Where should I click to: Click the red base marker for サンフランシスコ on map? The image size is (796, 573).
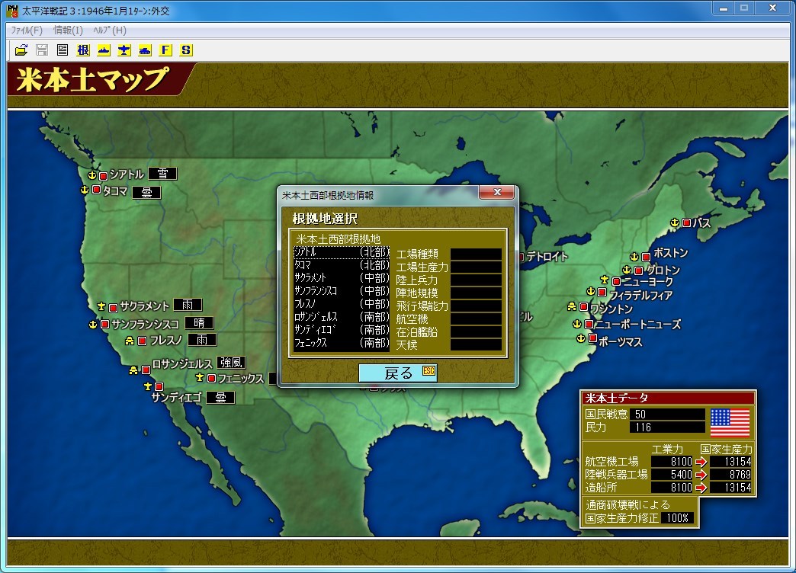(x=104, y=324)
